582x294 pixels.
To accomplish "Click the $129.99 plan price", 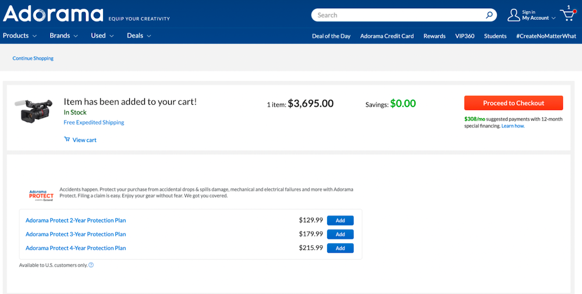I will (311, 220).
